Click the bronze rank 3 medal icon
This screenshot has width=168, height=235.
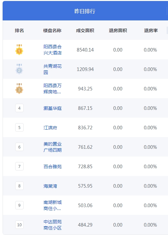(x=19, y=88)
